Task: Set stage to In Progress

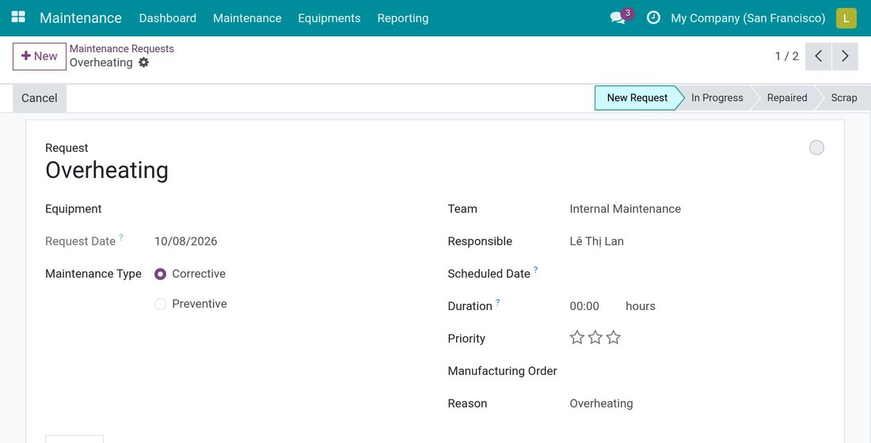Action: (x=717, y=98)
